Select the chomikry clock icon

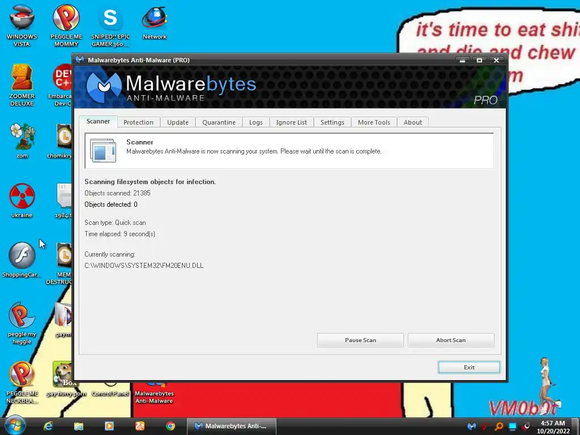[61, 140]
